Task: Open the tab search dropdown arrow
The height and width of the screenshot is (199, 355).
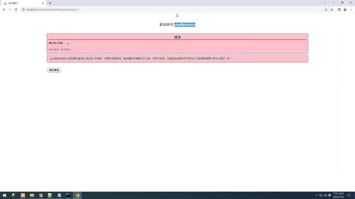Action: [x=325, y=3]
